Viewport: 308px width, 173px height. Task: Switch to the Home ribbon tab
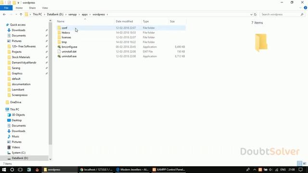tap(19, 8)
